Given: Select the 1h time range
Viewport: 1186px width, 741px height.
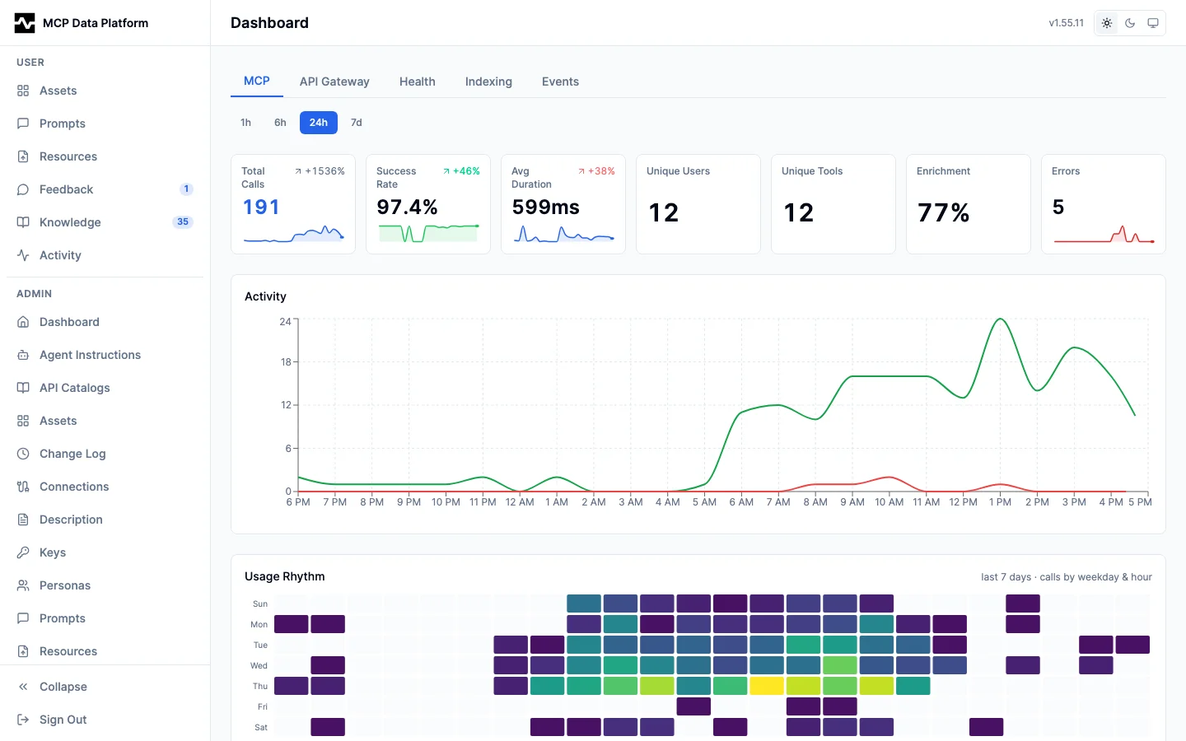Looking at the screenshot, I should (x=245, y=123).
